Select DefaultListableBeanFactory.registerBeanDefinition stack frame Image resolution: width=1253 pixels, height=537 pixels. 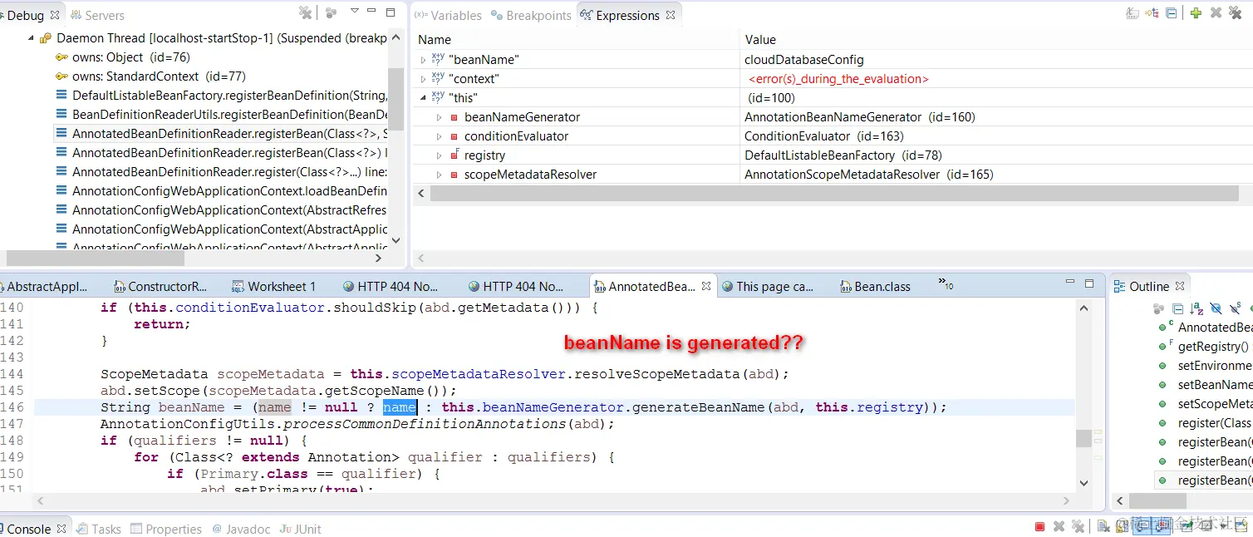(221, 96)
